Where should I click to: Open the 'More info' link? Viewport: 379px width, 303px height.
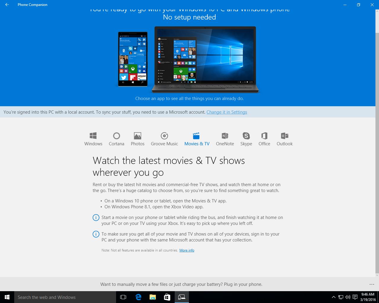coord(187,250)
